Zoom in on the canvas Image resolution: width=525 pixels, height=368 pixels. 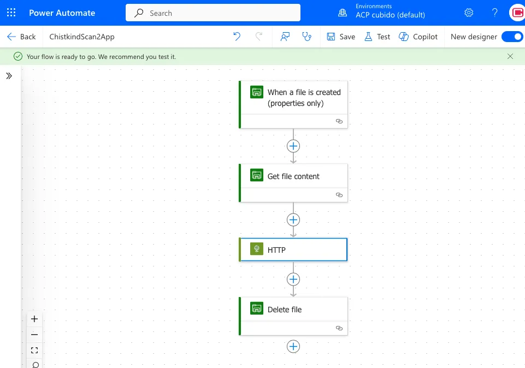[34, 319]
